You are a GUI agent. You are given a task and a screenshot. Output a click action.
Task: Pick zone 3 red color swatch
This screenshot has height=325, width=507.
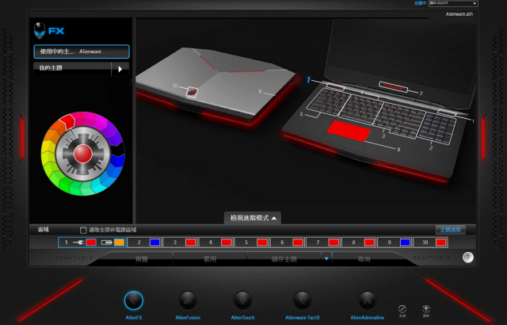pos(190,243)
